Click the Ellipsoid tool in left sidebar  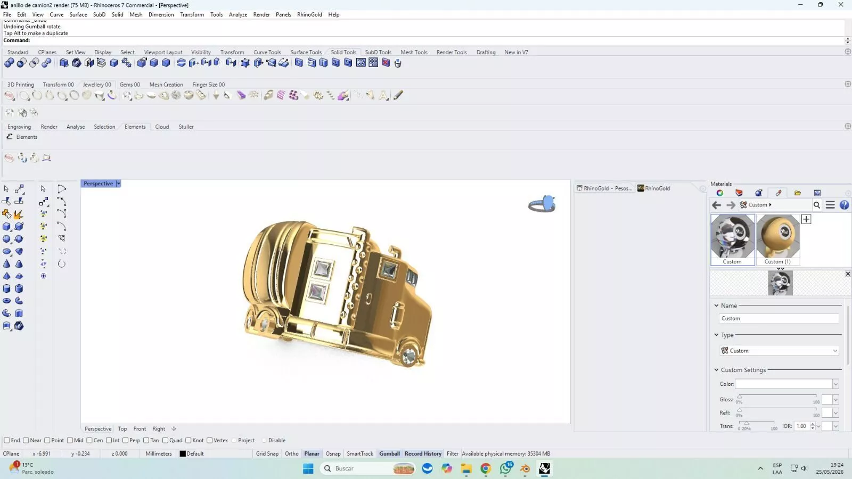pyautogui.click(x=6, y=251)
